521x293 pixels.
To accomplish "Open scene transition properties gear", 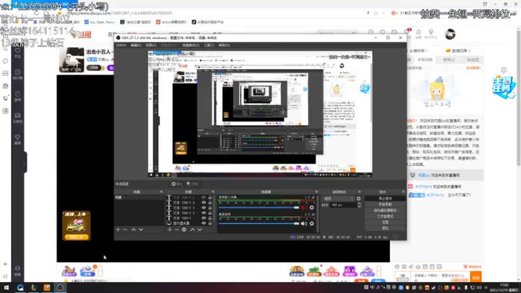I will pyautogui.click(x=359, y=199).
